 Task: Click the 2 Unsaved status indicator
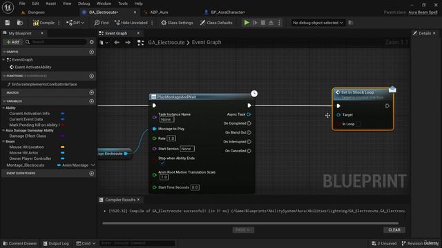[384, 243]
